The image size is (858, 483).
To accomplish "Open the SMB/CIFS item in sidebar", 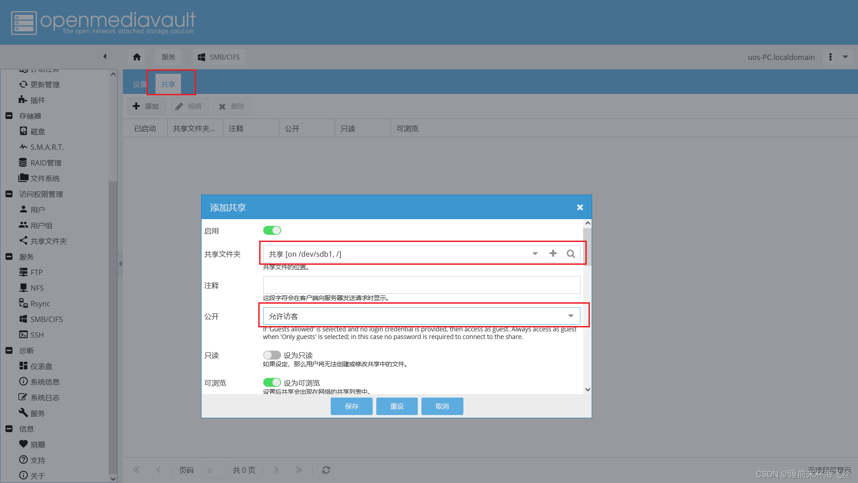I will [46, 319].
